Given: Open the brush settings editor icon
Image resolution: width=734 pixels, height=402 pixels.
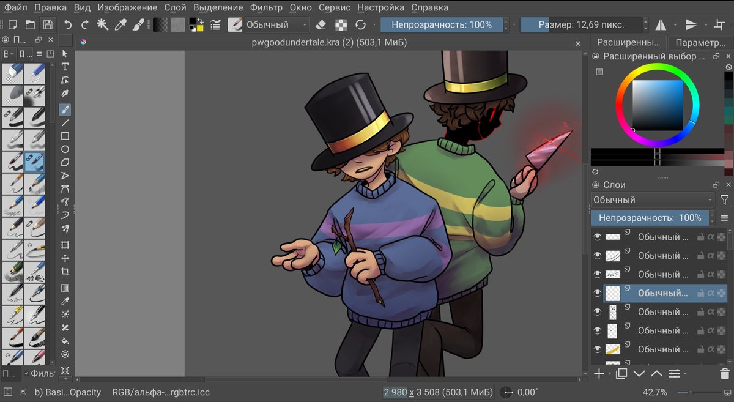Looking at the screenshot, I should coord(215,25).
